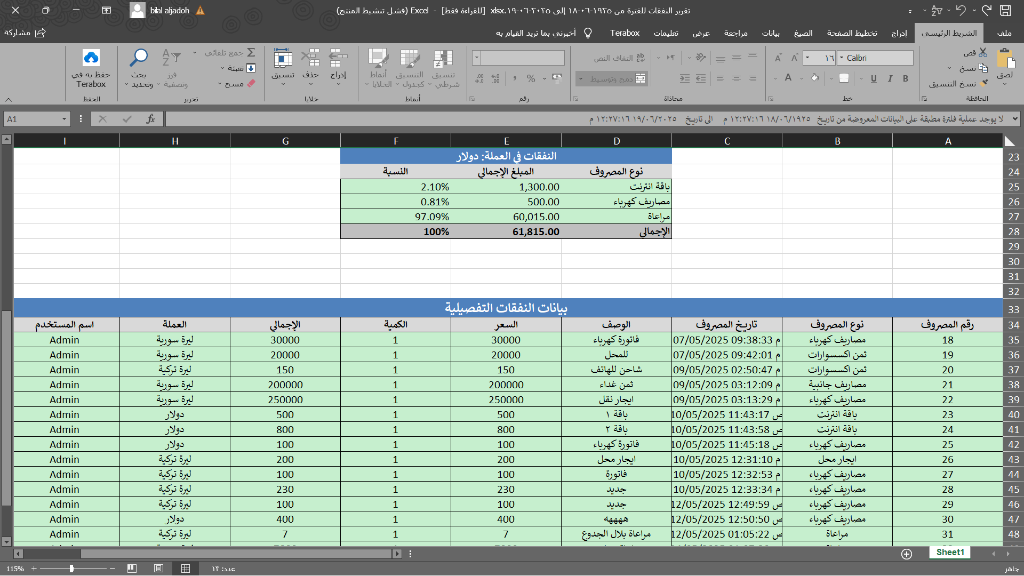Click the Cut (قص) scissors icon

pyautogui.click(x=983, y=53)
